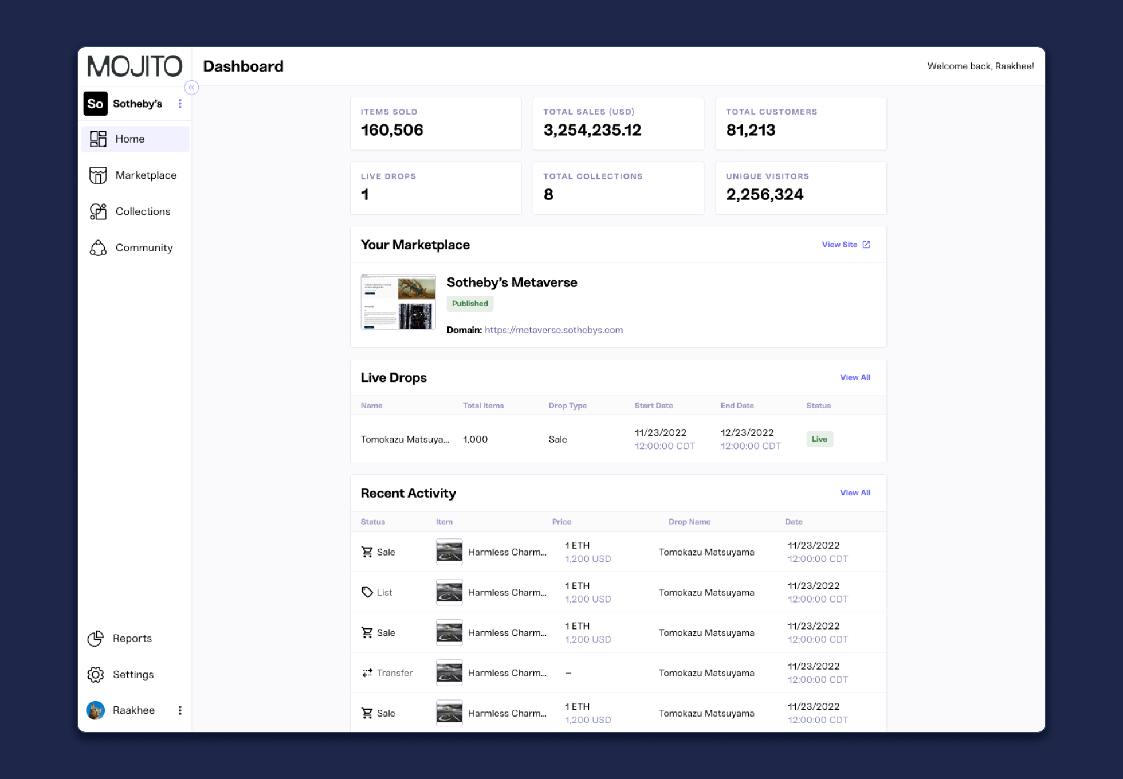Click the Collections shapes icon
Viewport: 1123px width, 779px height.
coord(98,211)
